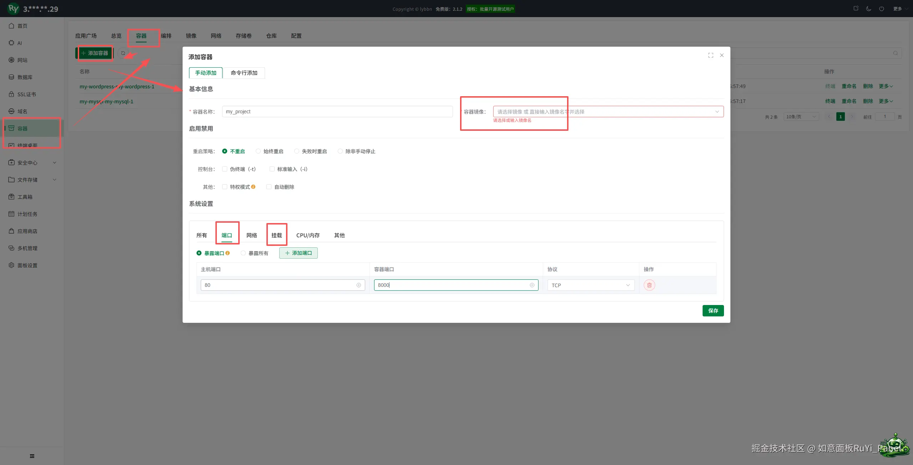Open the top-right 更多 menu
Screen dimensions: 913x465
tap(900, 9)
